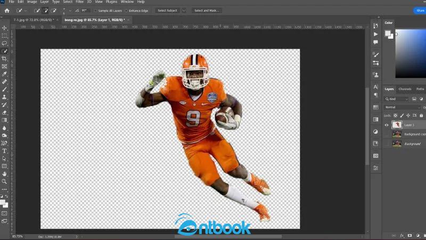The height and width of the screenshot is (240, 426).
Task: Enable the Sample All Layers checkbox
Action: point(96,11)
